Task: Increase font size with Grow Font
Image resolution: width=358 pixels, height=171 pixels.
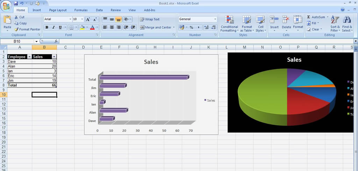Action: tap(88, 19)
